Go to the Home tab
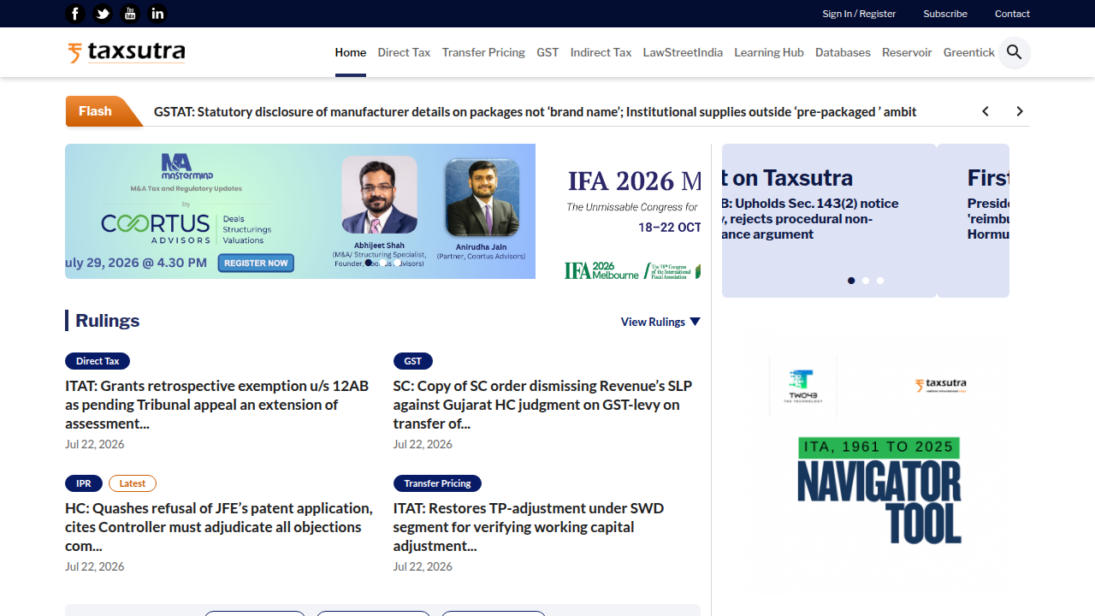 (x=351, y=52)
